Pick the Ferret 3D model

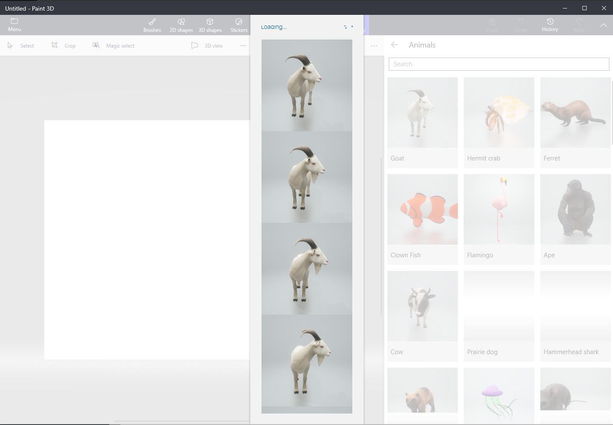pos(576,122)
